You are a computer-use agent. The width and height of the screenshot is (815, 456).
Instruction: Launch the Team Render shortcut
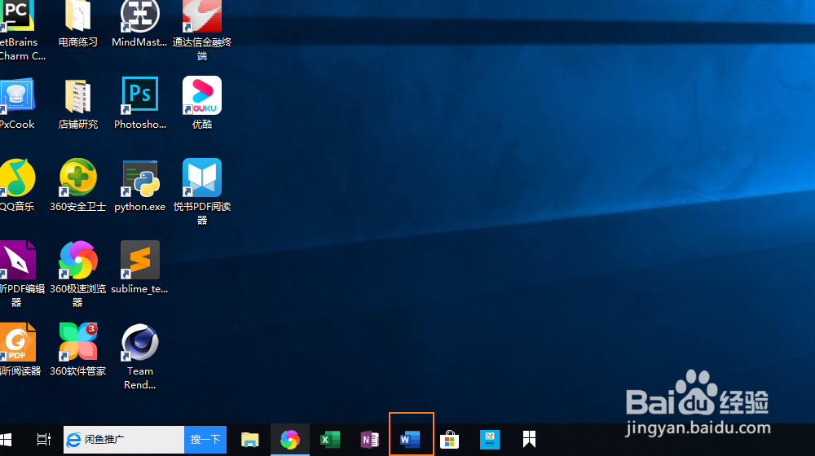(x=140, y=342)
